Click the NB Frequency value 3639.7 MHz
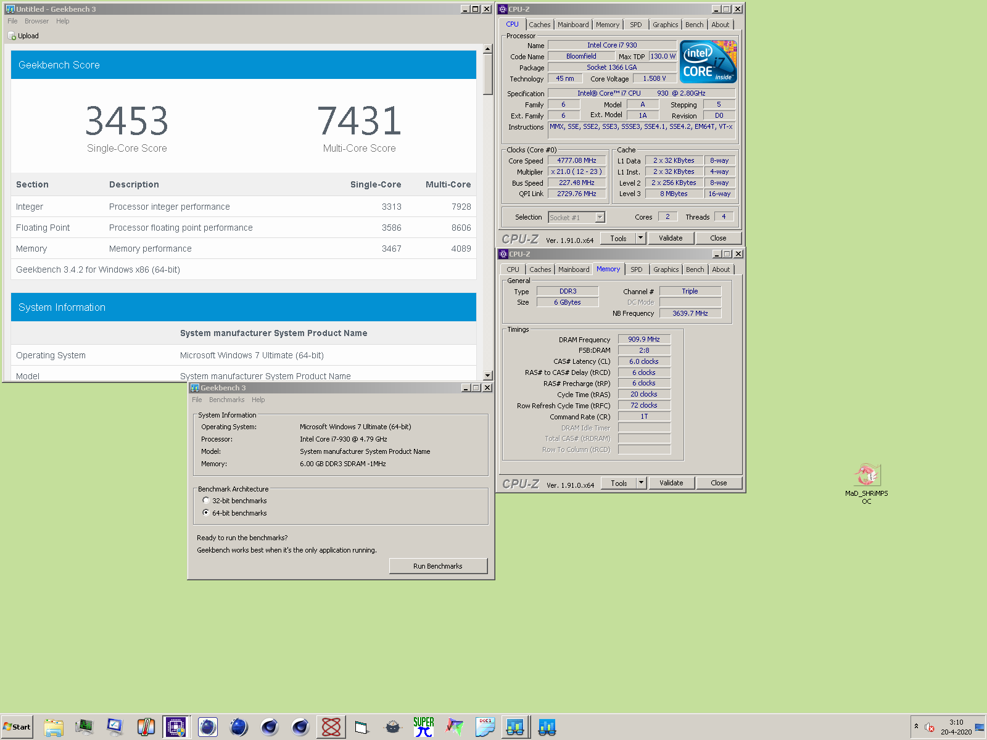This screenshot has width=987, height=740. point(690,313)
